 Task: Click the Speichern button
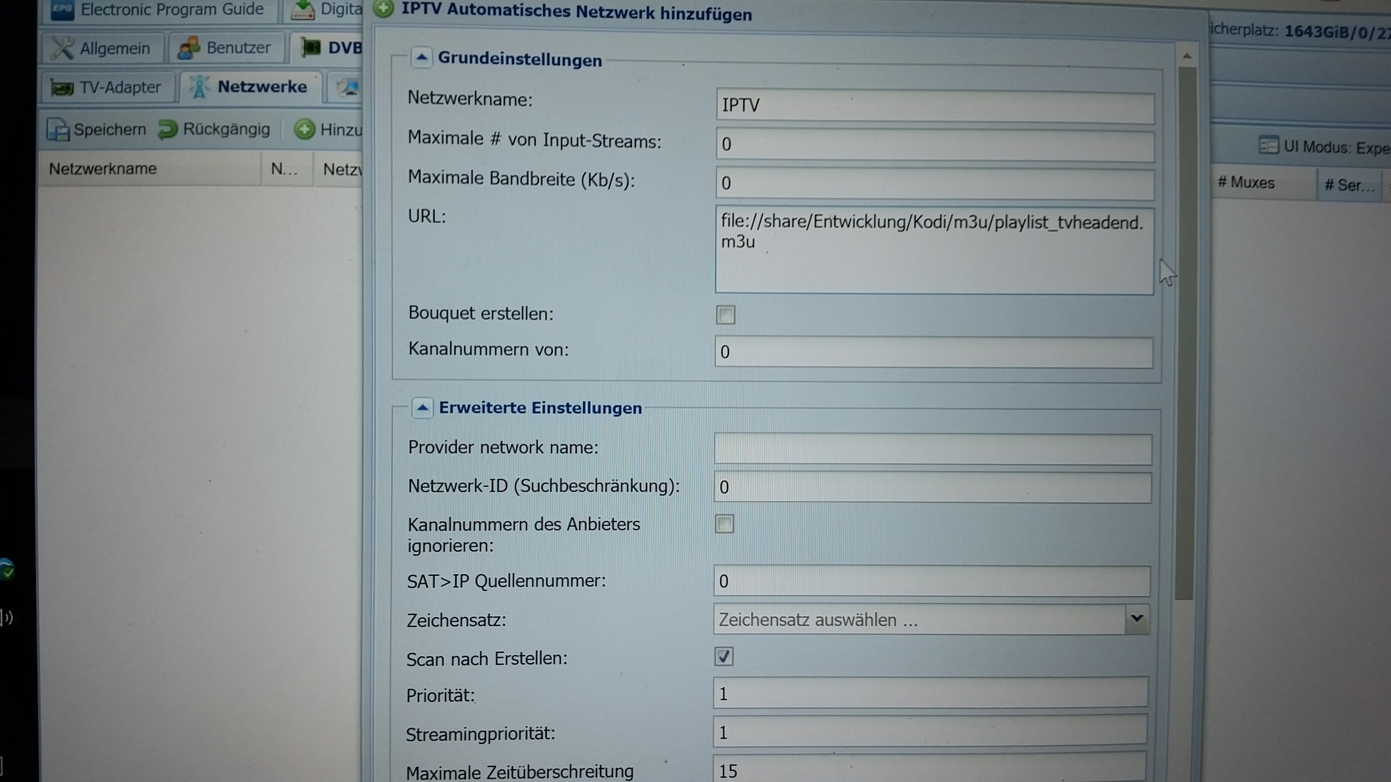click(x=97, y=129)
